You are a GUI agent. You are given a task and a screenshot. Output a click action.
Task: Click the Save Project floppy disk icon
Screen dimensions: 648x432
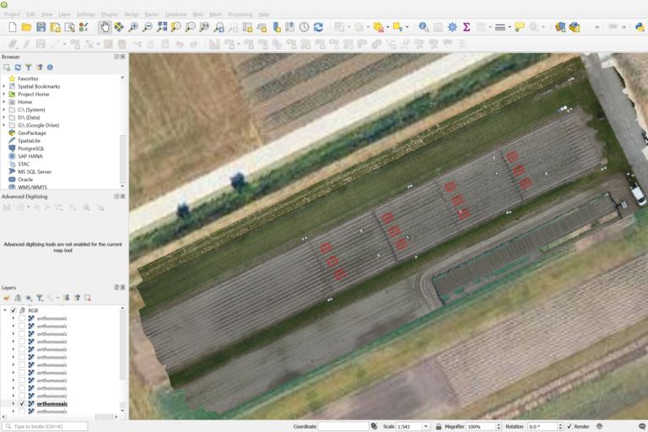tap(40, 27)
